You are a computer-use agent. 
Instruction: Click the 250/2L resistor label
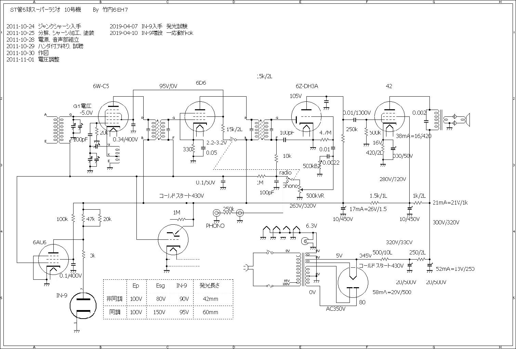pos(418,252)
